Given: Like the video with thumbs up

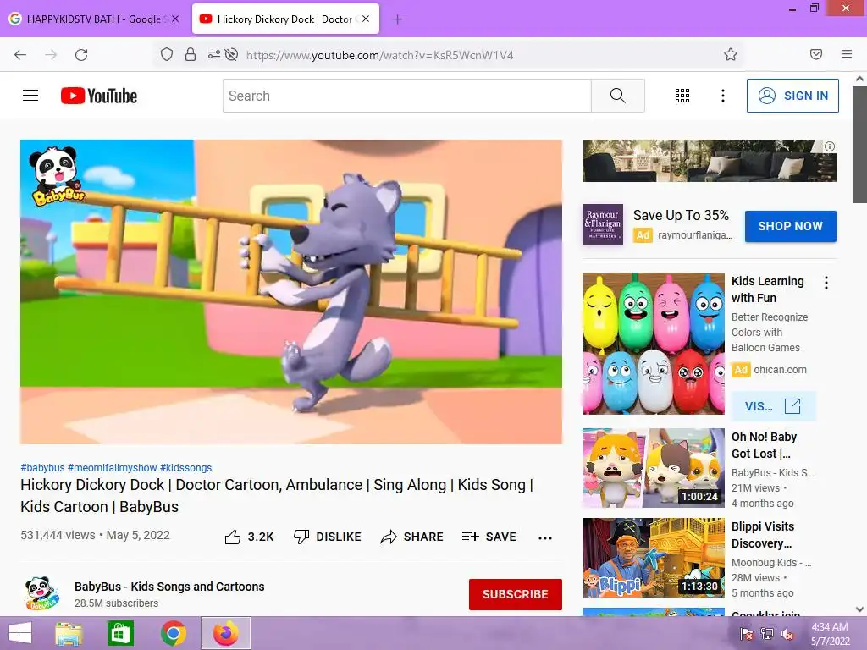Looking at the screenshot, I should (x=250, y=537).
